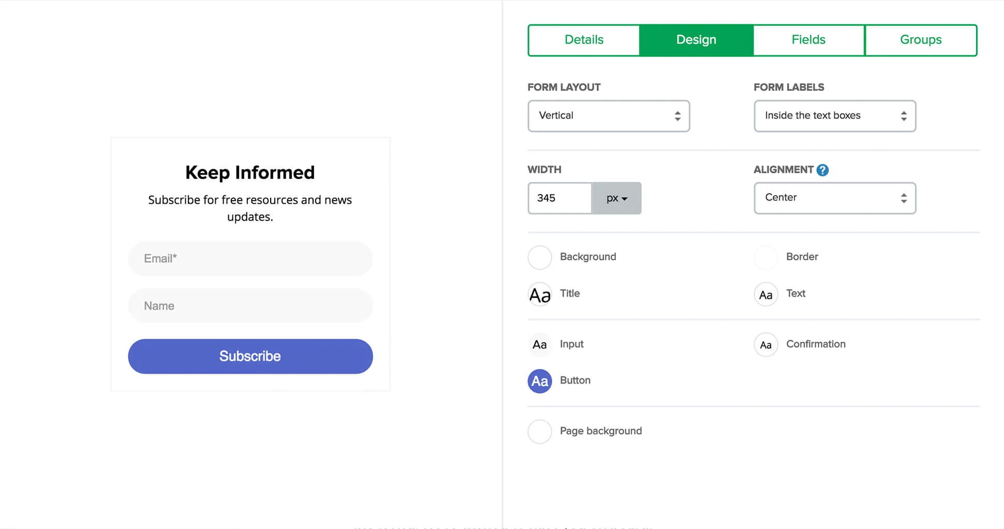Pick the Page background color swatch
The width and height of the screenshot is (1004, 529).
pos(540,431)
